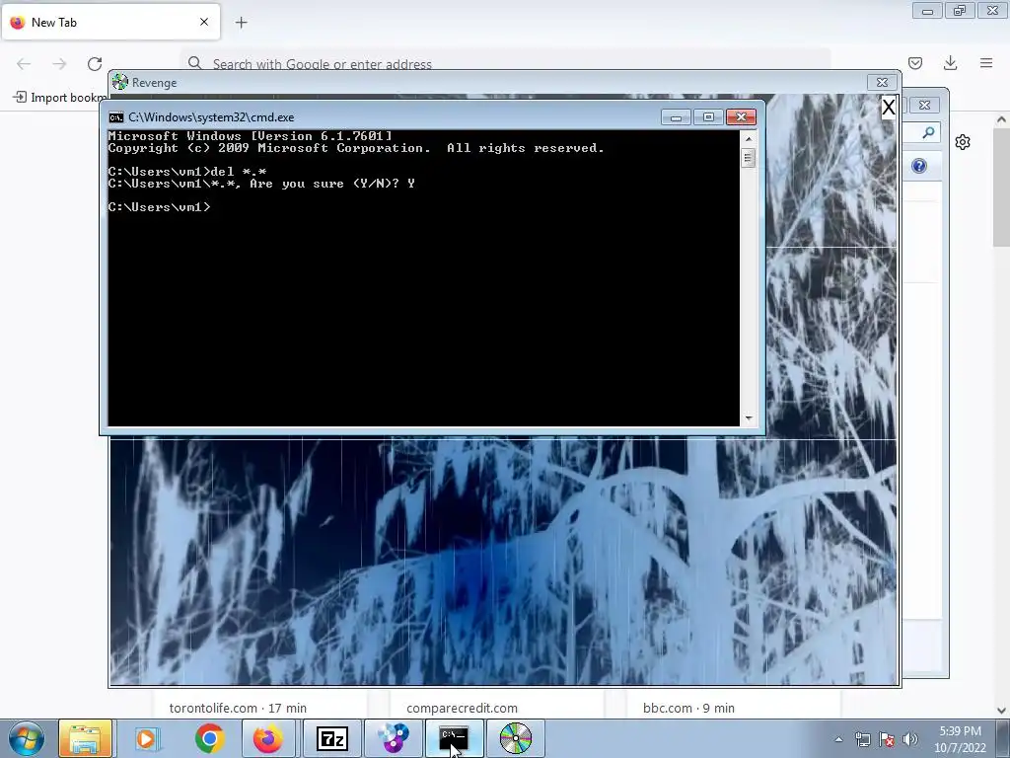
Task: Click the network tray icon
Action: (x=862, y=739)
